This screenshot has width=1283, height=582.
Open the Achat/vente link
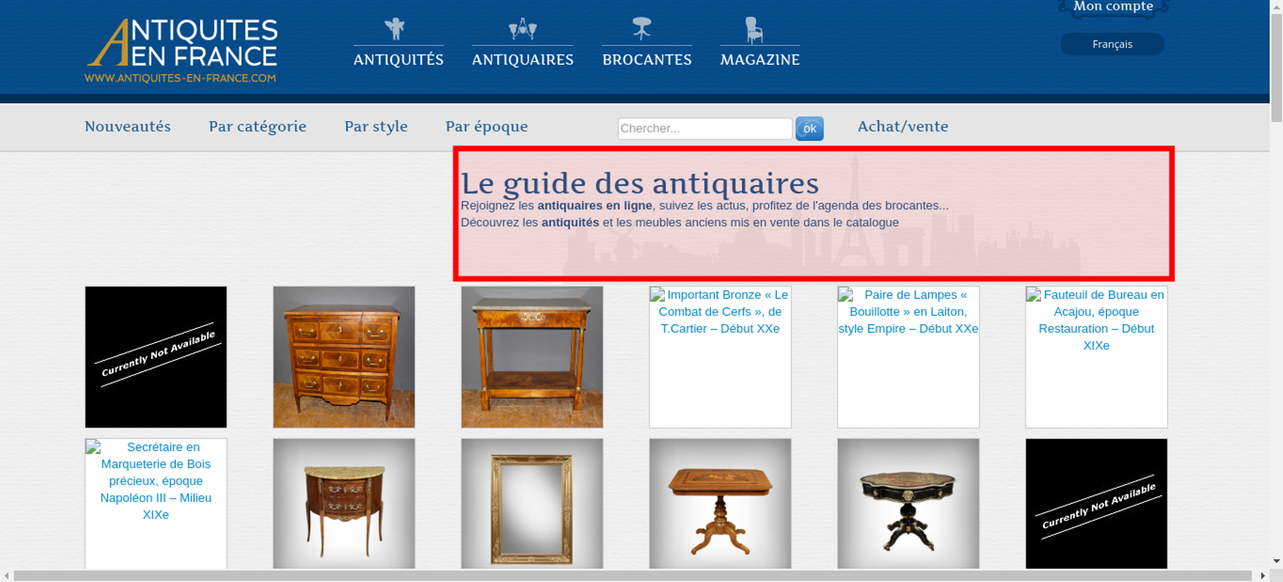coord(903,126)
